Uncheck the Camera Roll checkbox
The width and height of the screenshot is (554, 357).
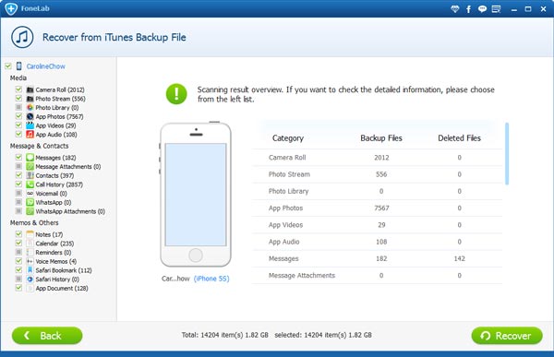tap(18, 89)
